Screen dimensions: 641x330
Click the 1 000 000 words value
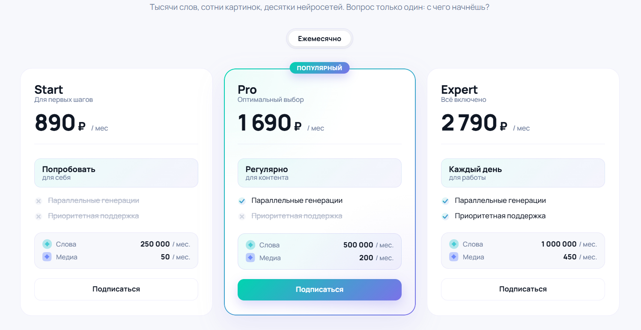(x=559, y=244)
